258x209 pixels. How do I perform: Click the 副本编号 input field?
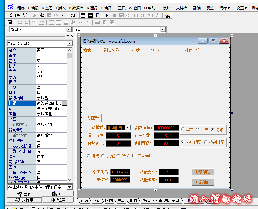pyautogui.click(x=166, y=128)
